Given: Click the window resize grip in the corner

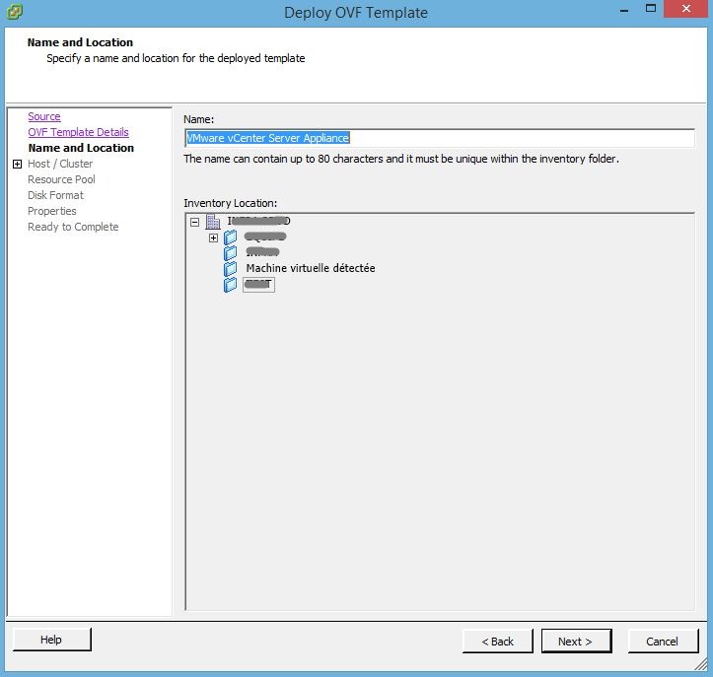Looking at the screenshot, I should point(701,664).
